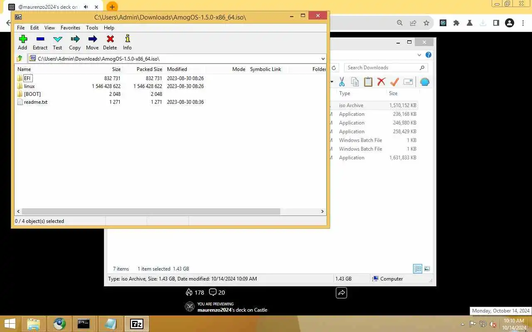Viewport: 532px width, 332px height.
Task: Select the [BOOT] folder
Action: (32, 94)
